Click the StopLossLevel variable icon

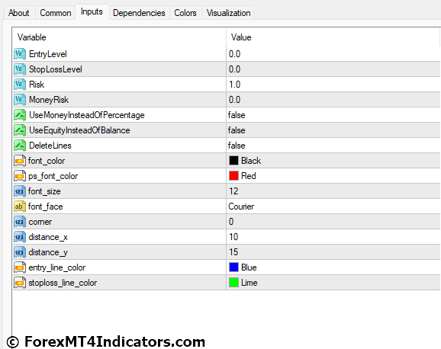click(x=20, y=69)
